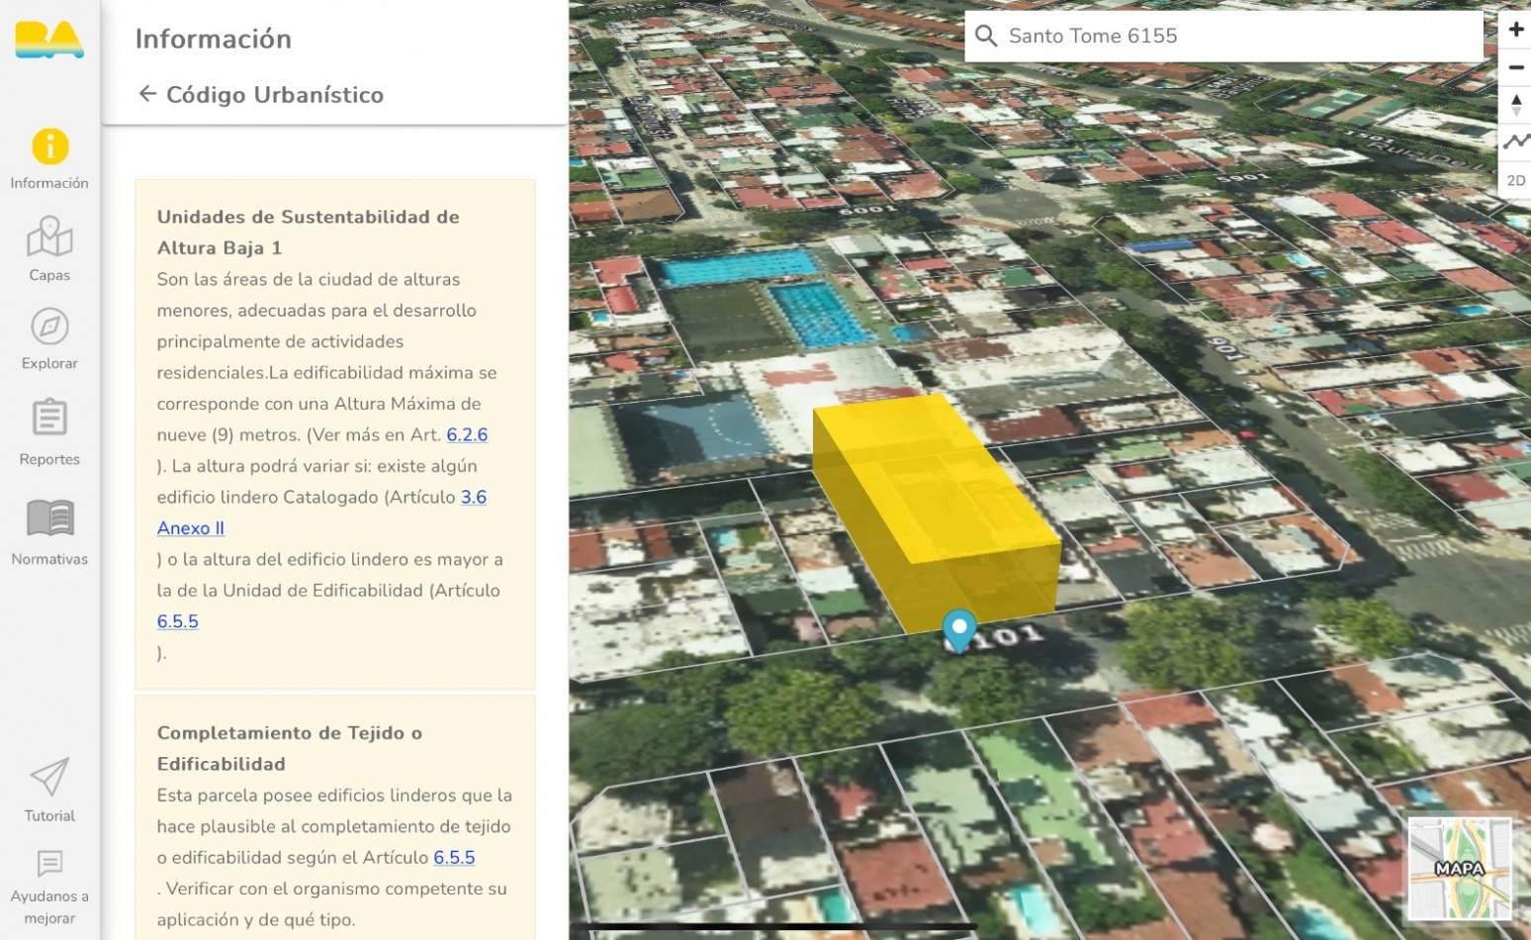Go back from Código Urbanístico
The height and width of the screenshot is (940, 1531).
(147, 94)
